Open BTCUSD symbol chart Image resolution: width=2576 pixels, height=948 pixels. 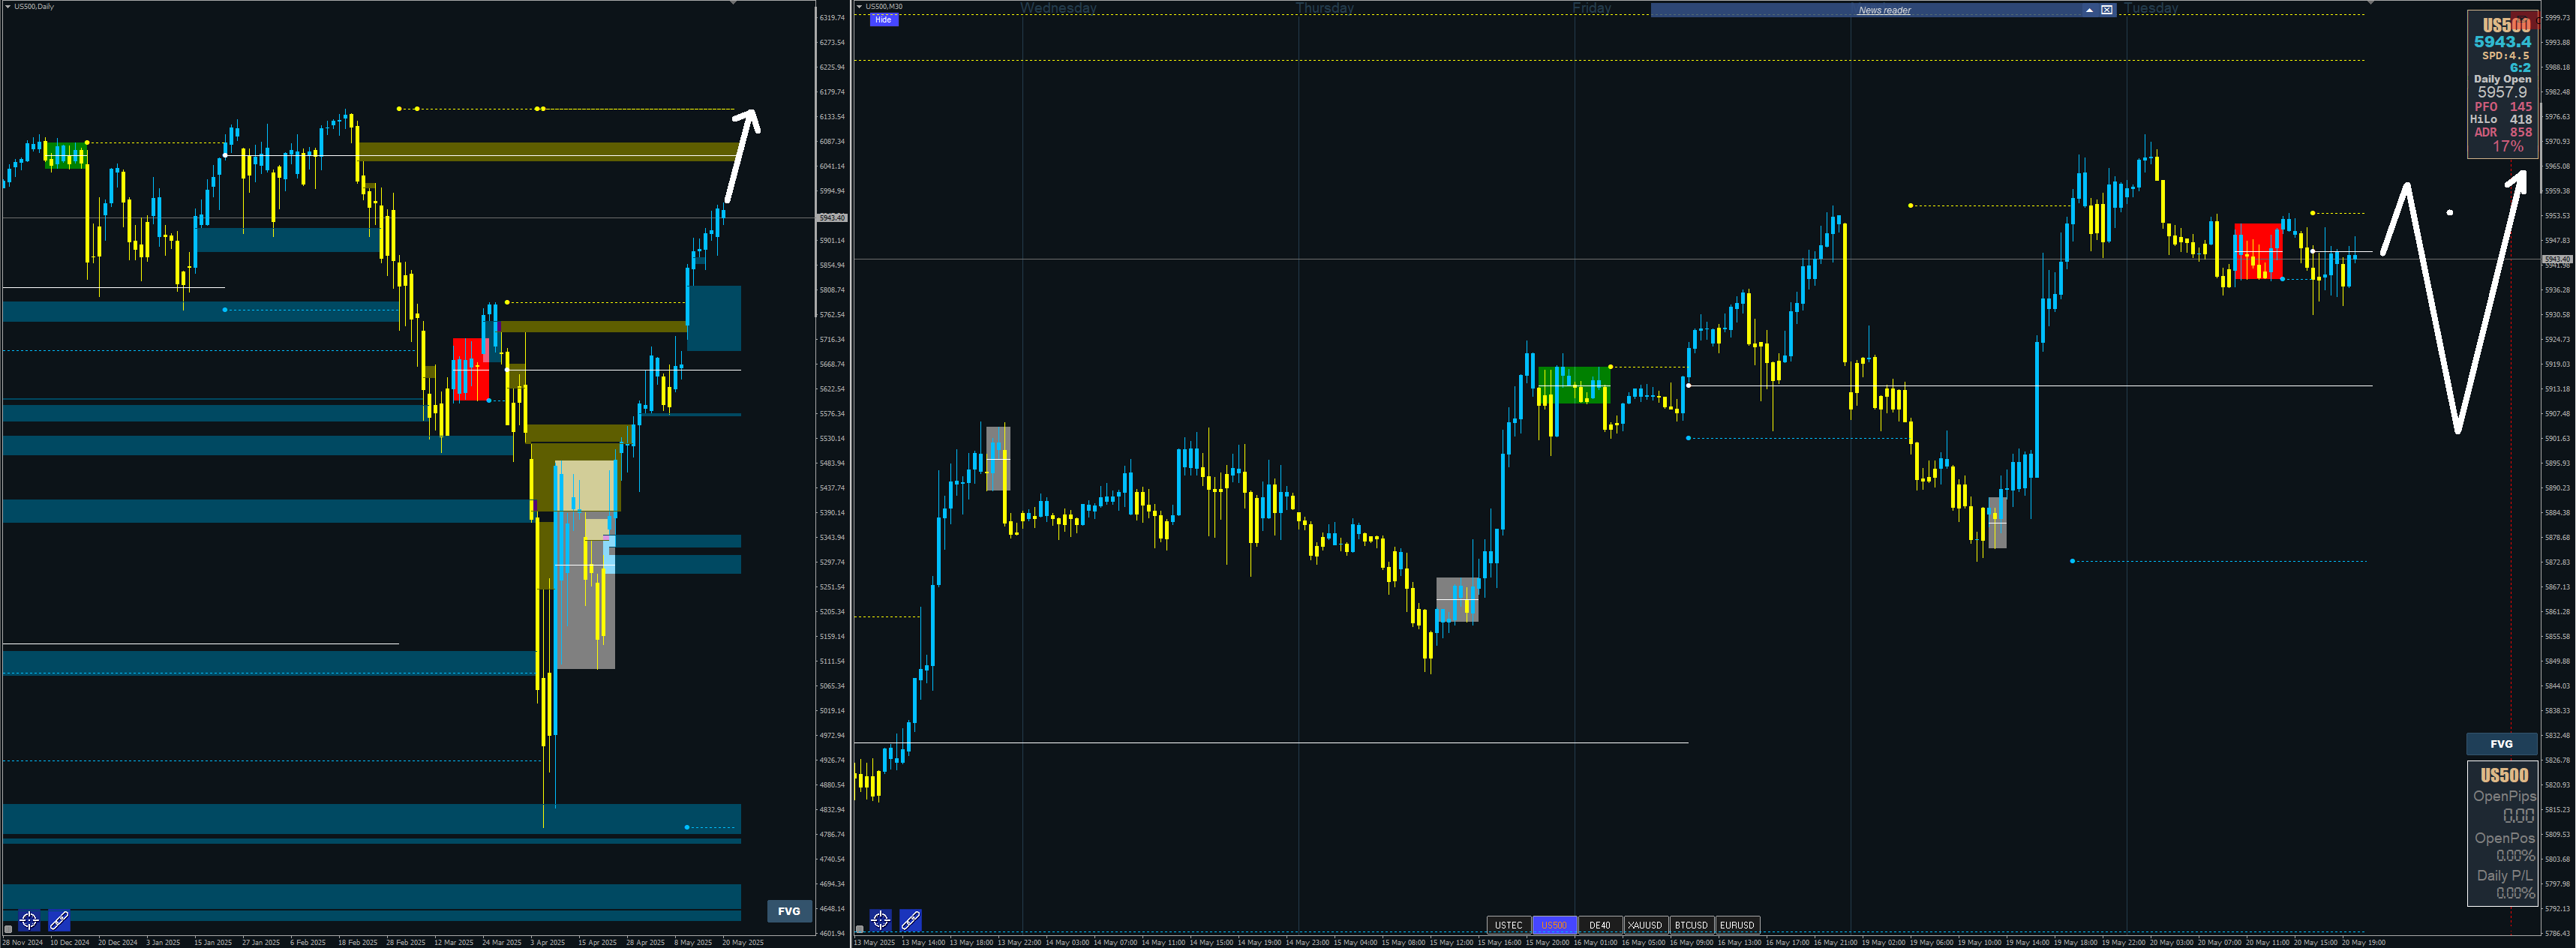tap(1691, 925)
